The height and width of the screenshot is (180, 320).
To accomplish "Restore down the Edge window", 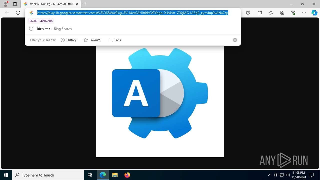I will click(303, 4).
